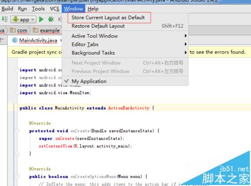
Task: Collapse the onCreateOptionsMenu fold marker
Action: [18, 176]
